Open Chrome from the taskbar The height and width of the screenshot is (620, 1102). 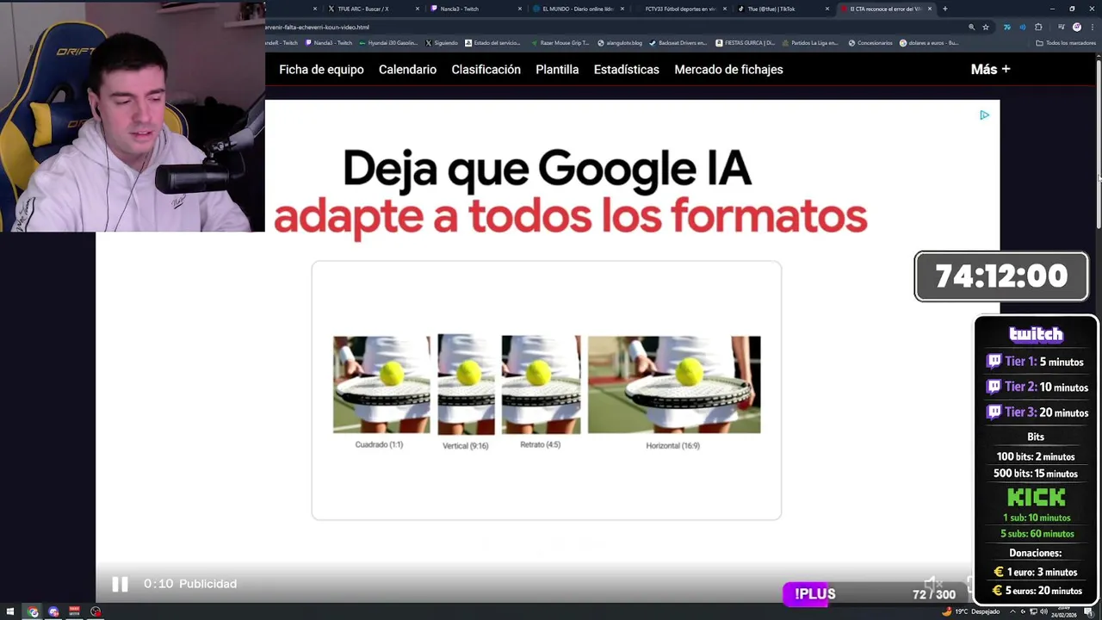(x=33, y=611)
